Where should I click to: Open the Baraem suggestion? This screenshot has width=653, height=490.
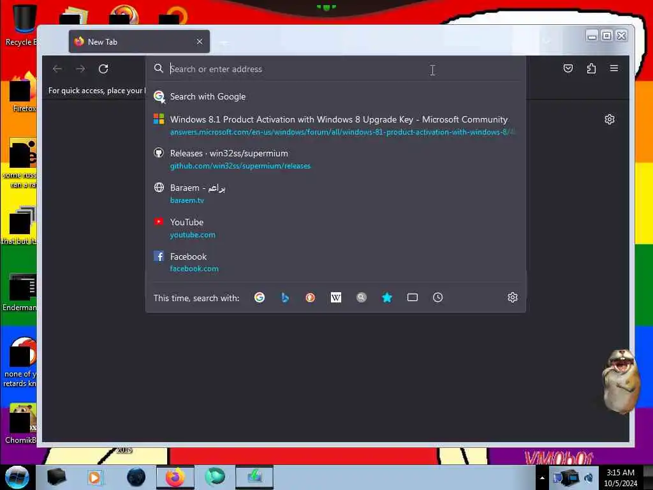pyautogui.click(x=335, y=194)
